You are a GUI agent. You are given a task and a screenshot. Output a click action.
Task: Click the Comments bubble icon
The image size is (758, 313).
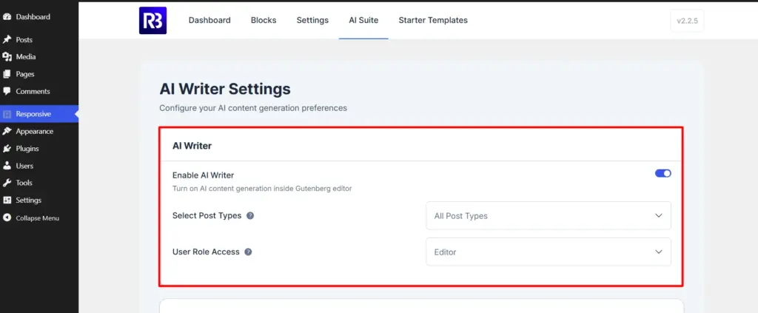point(7,91)
